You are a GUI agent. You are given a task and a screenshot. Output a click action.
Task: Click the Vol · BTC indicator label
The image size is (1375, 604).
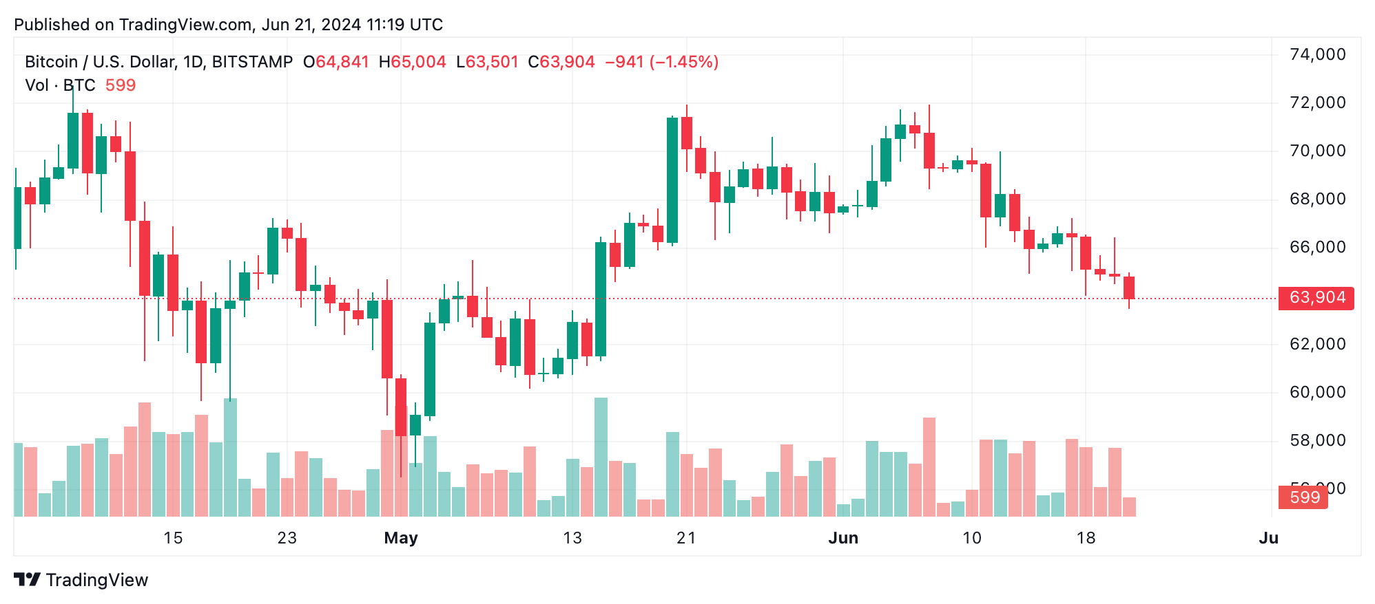coord(60,85)
